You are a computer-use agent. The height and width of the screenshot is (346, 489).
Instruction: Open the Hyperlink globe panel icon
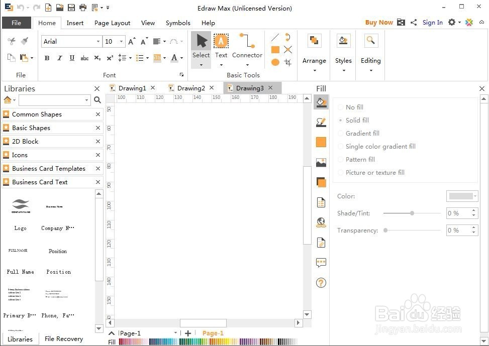tap(321, 222)
